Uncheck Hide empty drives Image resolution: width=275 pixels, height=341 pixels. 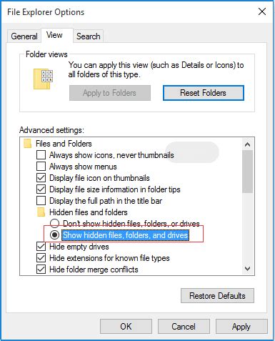[x=41, y=247]
